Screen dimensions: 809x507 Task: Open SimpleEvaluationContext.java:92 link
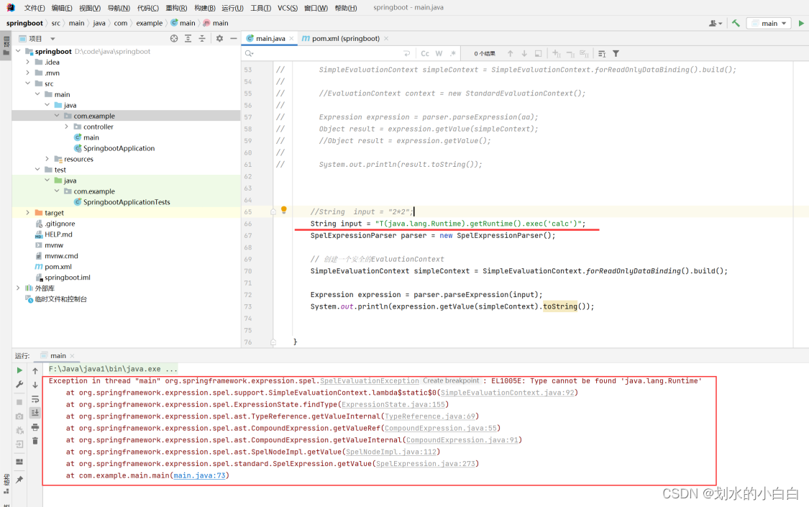point(507,393)
